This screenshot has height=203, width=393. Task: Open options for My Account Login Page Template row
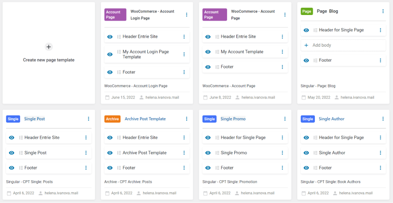[x=184, y=54]
